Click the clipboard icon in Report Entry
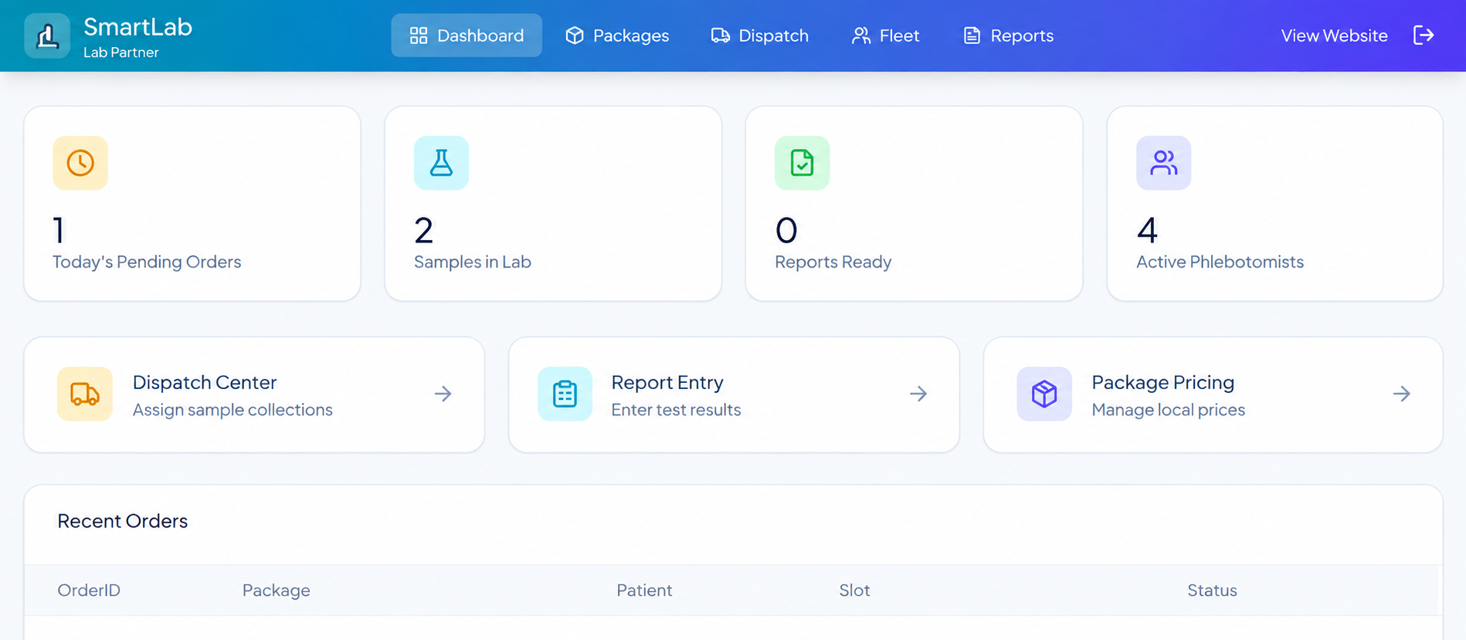 click(565, 394)
